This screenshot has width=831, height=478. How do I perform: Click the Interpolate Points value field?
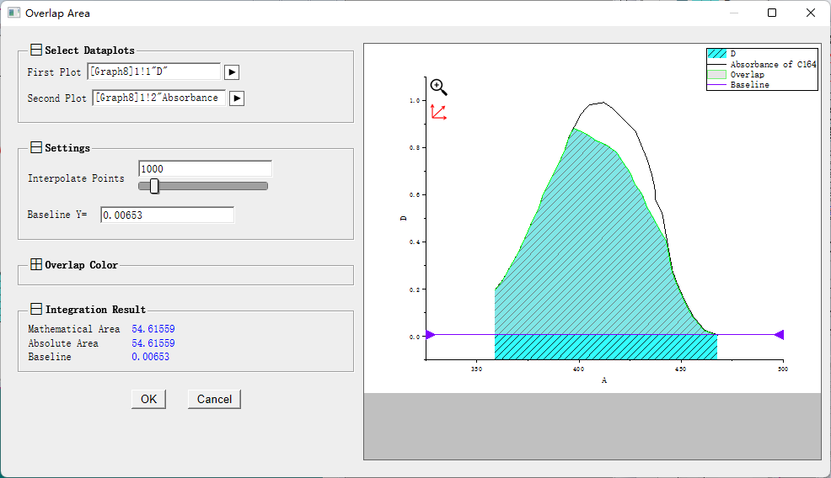pyautogui.click(x=205, y=169)
